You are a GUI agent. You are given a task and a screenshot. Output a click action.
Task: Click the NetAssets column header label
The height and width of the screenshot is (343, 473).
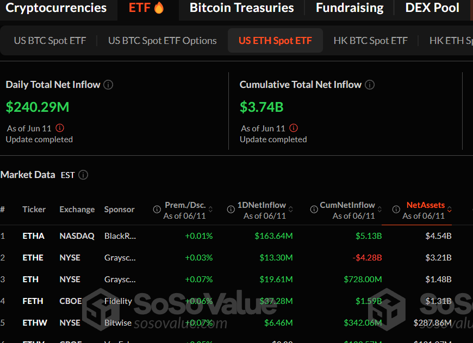coord(426,205)
